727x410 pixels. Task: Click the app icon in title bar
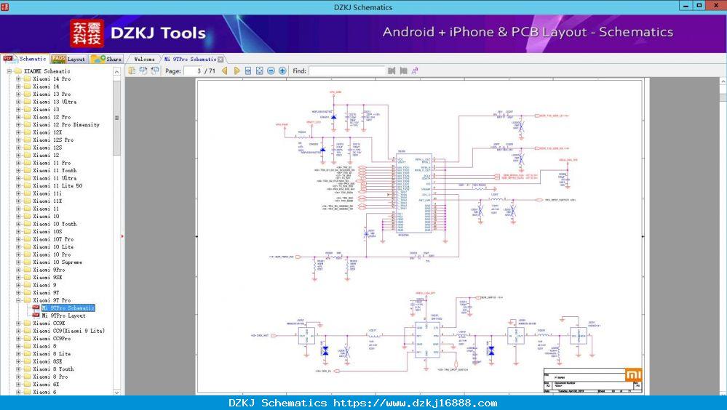pos(4,7)
